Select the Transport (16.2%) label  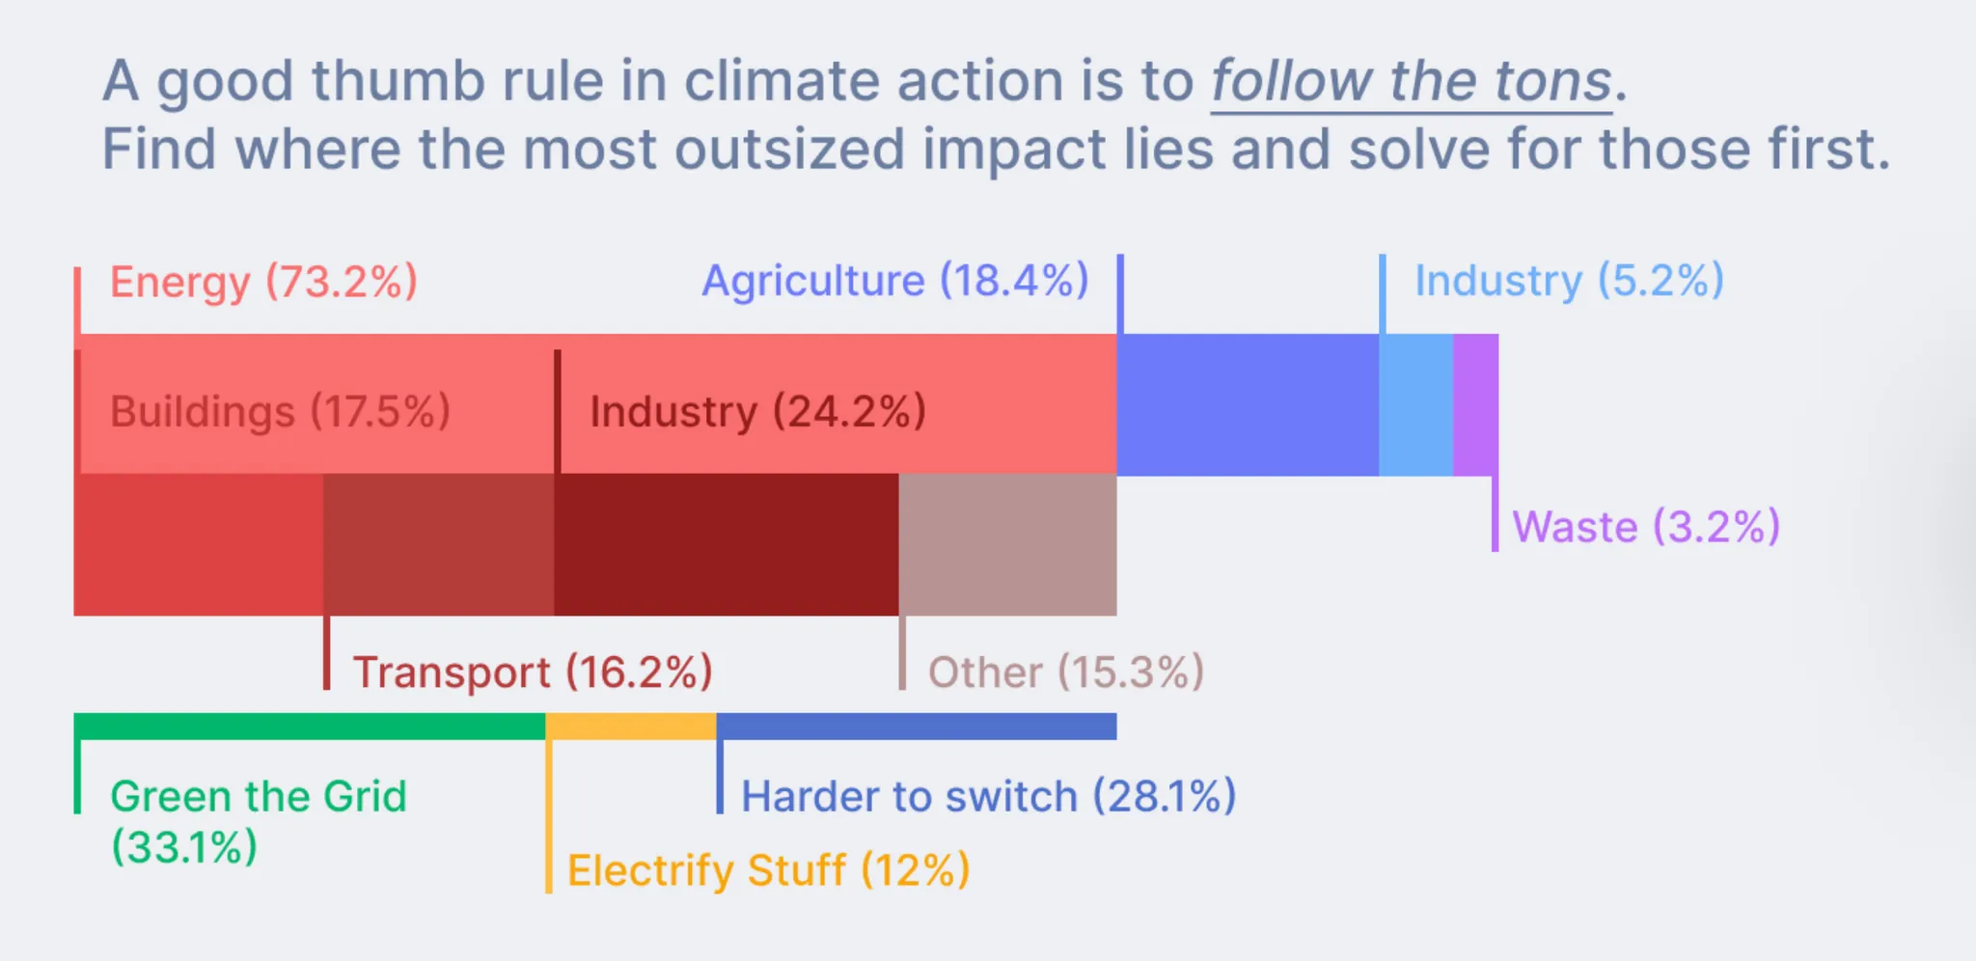pyautogui.click(x=533, y=673)
